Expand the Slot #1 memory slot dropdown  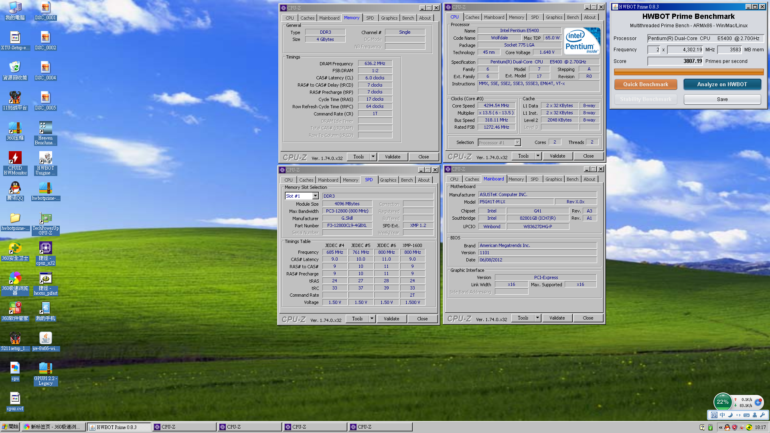pos(315,196)
